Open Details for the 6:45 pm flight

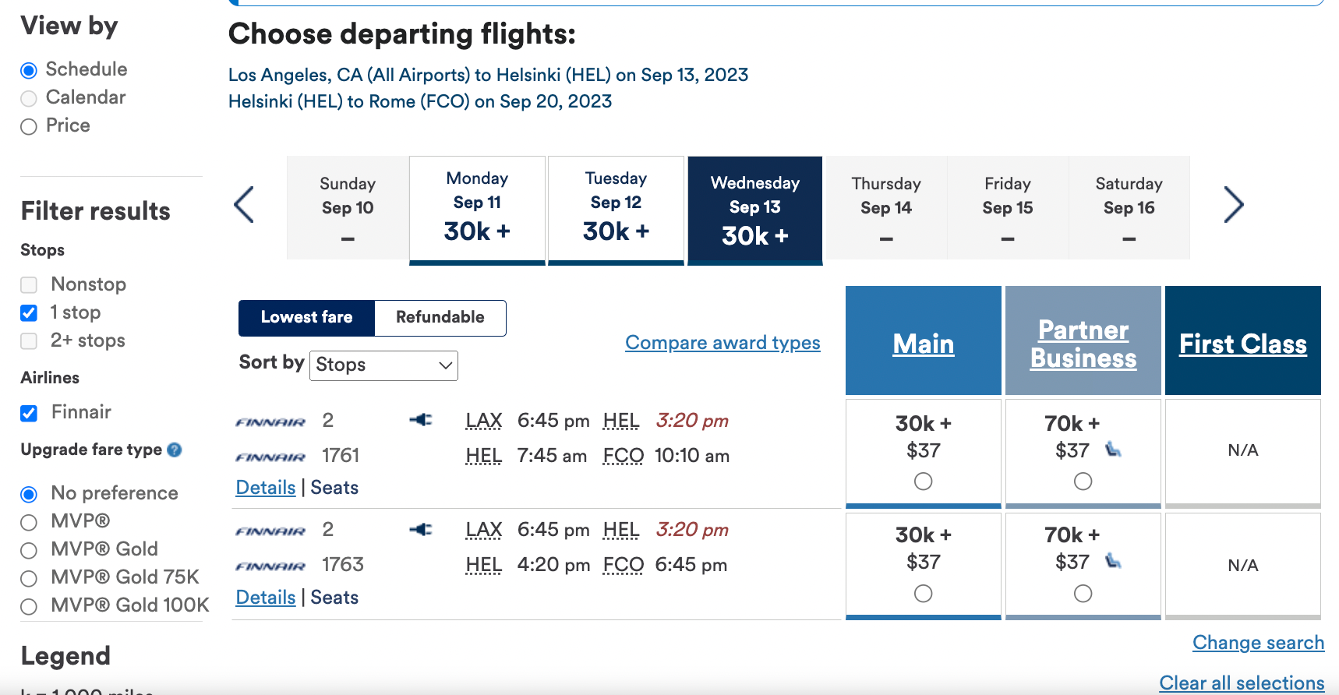[x=265, y=487]
